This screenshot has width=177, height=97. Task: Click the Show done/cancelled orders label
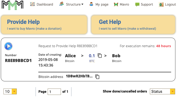[x=125, y=91]
